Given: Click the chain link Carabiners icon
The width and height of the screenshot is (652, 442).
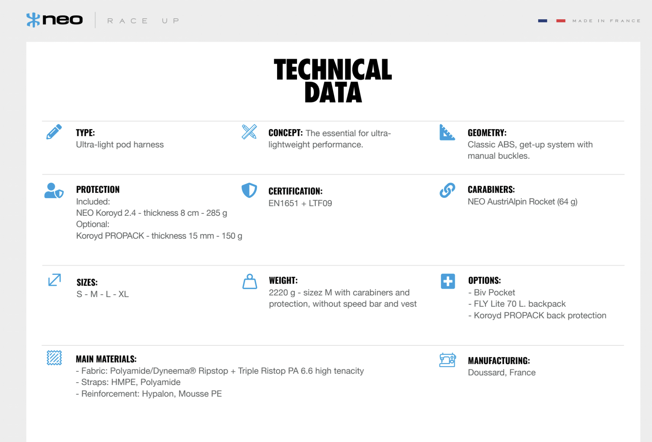Looking at the screenshot, I should pyautogui.click(x=447, y=190).
